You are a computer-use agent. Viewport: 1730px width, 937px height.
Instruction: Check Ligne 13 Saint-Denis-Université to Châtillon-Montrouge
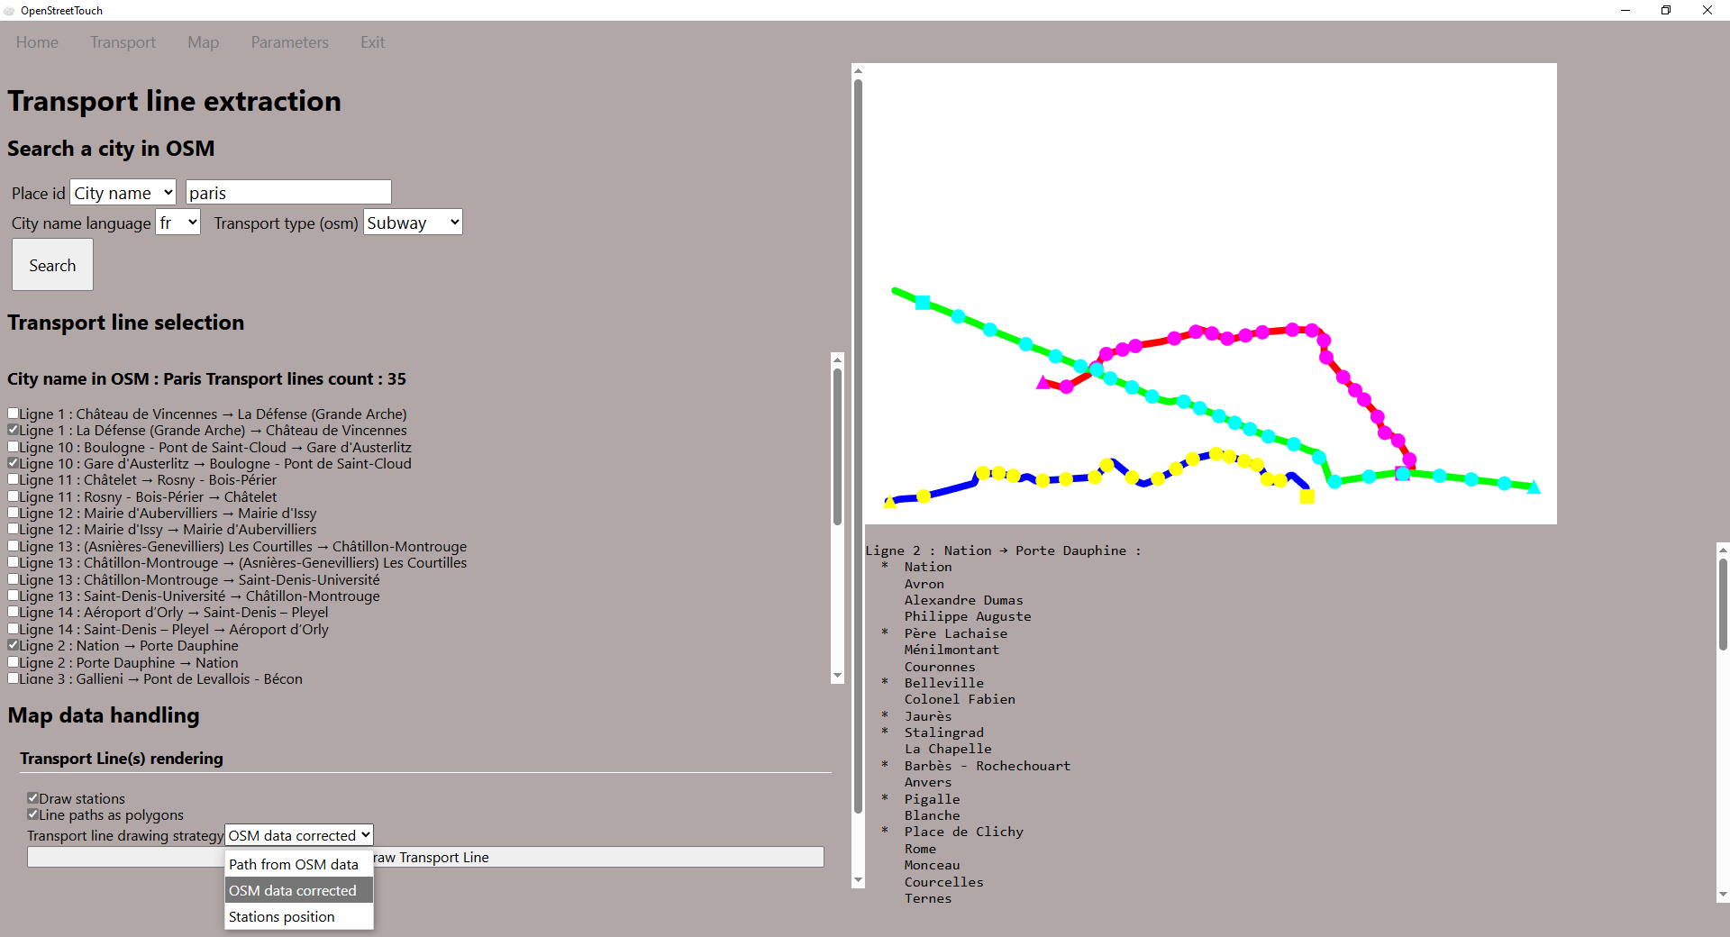point(14,596)
